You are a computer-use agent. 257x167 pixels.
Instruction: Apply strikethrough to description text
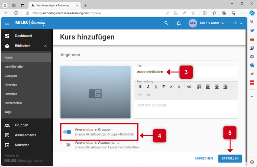pos(164,87)
